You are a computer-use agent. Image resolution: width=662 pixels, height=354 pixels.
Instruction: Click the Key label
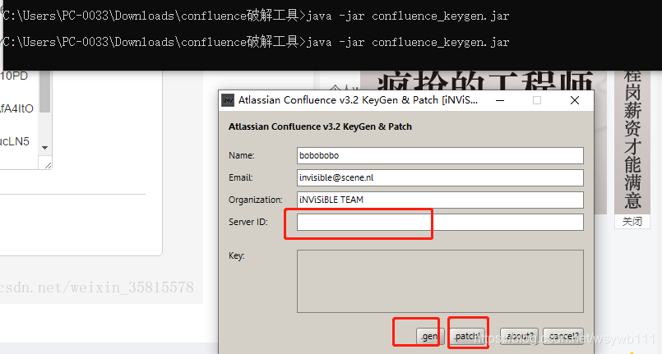pos(237,255)
